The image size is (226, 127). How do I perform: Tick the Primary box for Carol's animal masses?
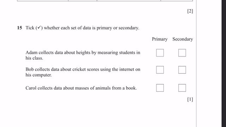(160, 88)
